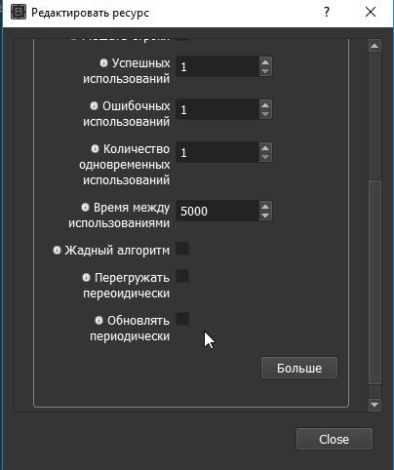Click info icon beside Ошибочных использований
Viewport: 394px width, 470px height.
click(x=94, y=105)
